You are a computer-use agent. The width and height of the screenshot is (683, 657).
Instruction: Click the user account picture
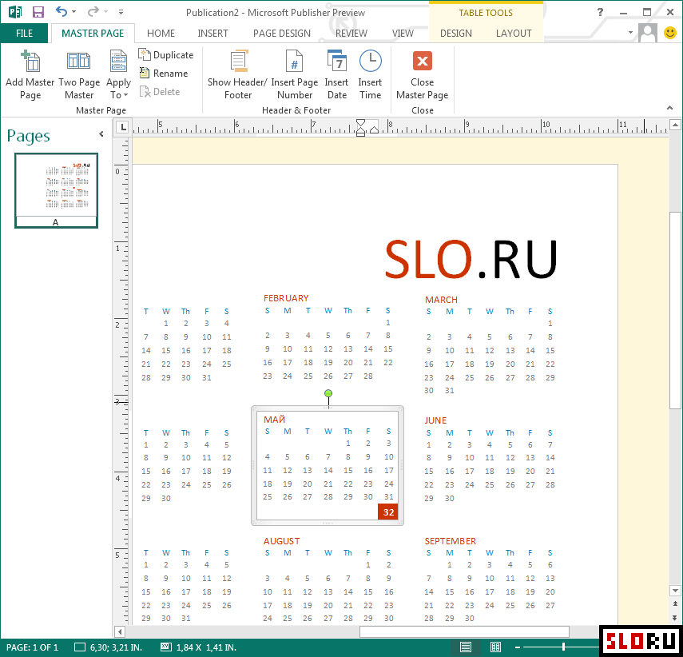[x=647, y=33]
